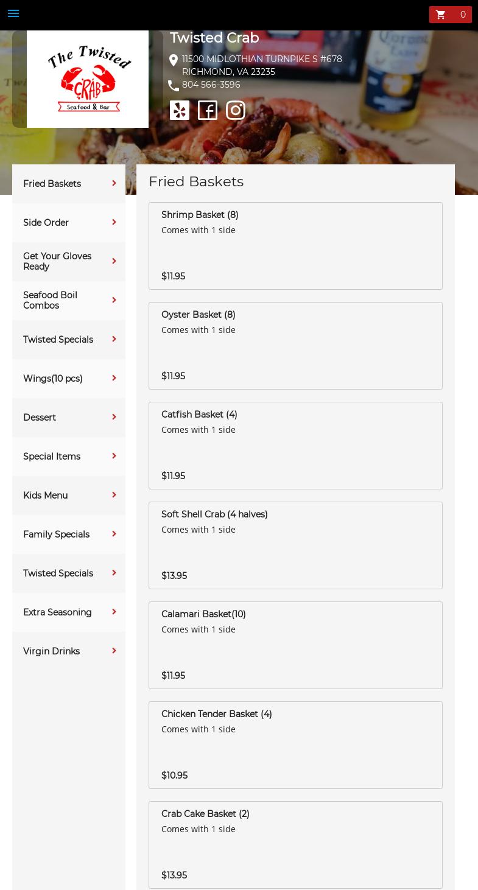The image size is (478, 890).
Task: Expand Seafood Boil Combos chevron
Action: pos(114,300)
